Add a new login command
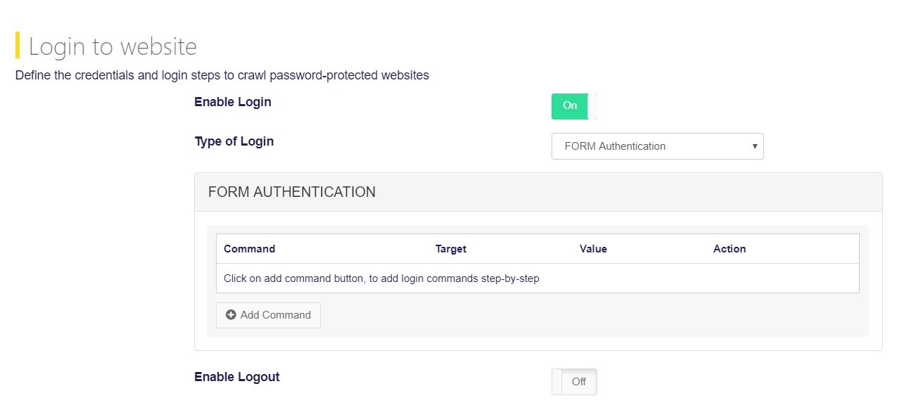The width and height of the screenshot is (904, 417). [x=268, y=315]
